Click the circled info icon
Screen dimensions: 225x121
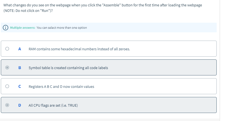coord(6,28)
